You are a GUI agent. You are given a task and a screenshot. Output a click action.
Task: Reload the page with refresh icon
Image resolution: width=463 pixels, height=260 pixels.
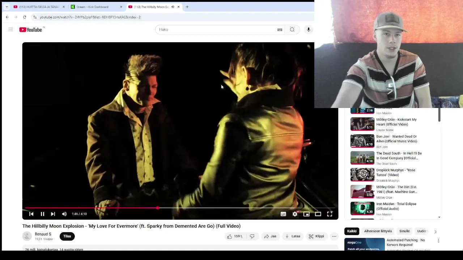[x=25, y=17]
